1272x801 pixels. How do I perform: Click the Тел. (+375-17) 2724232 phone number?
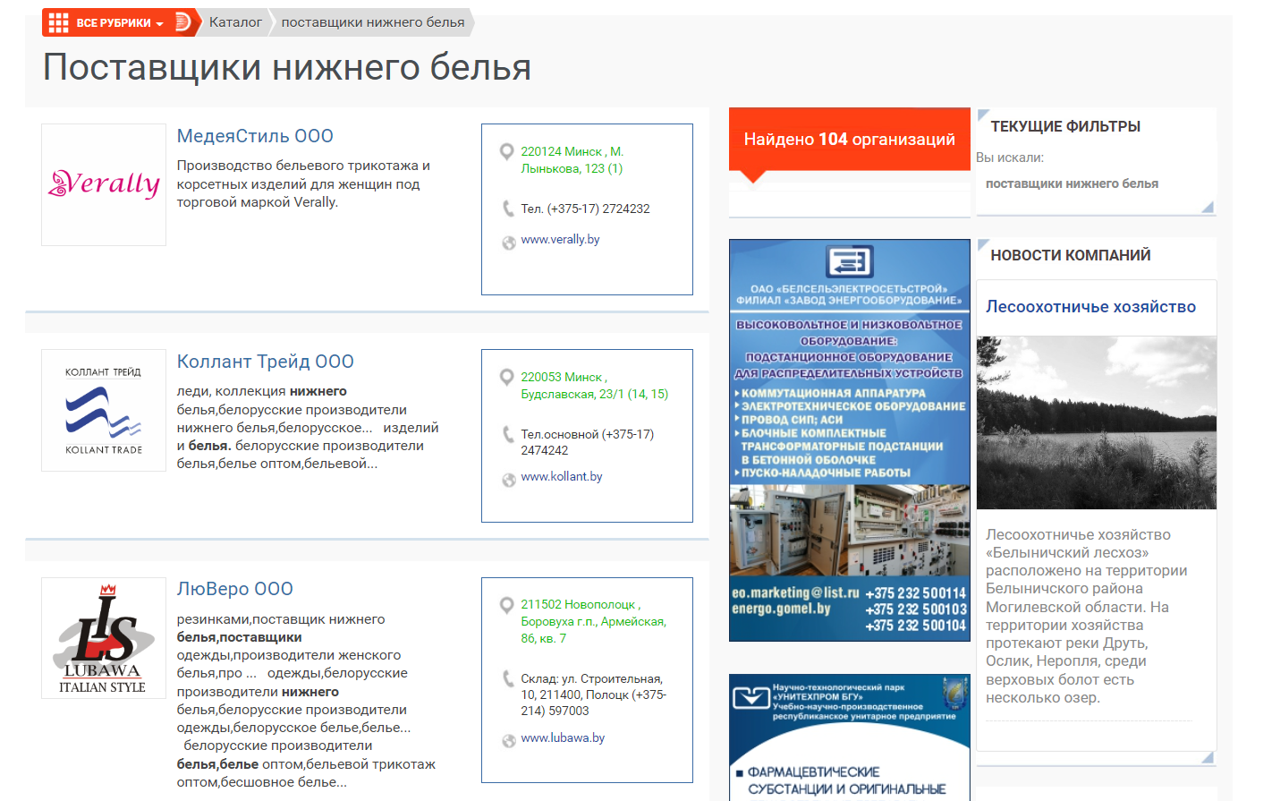[586, 209]
